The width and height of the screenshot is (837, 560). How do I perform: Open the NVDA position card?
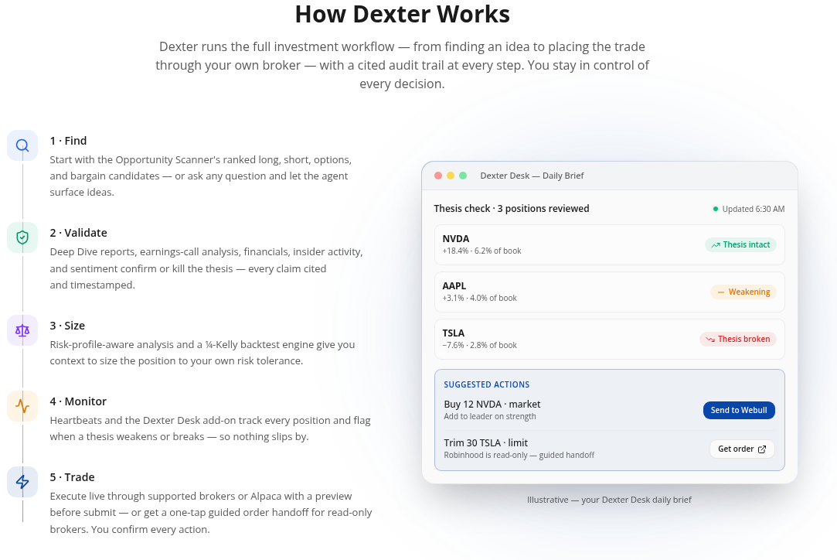coord(610,244)
